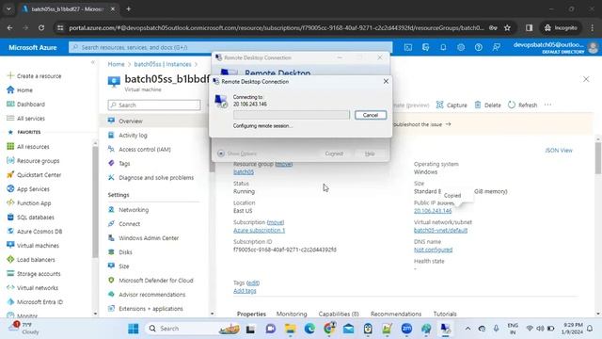Click the public IP address 20.106.243.146 link
This screenshot has height=339, width=602.
coord(433,211)
